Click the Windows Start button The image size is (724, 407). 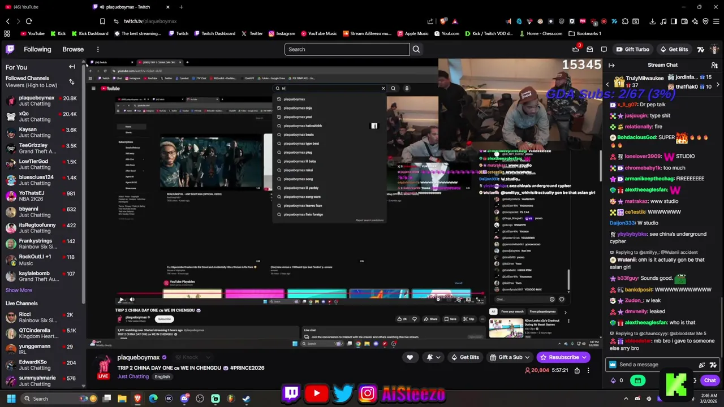[x=11, y=399]
